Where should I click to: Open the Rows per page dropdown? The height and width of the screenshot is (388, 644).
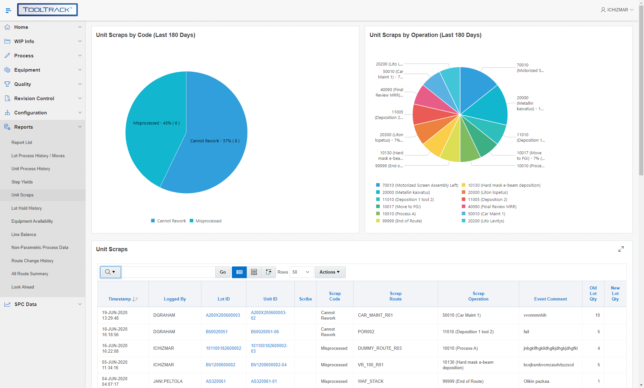click(301, 272)
